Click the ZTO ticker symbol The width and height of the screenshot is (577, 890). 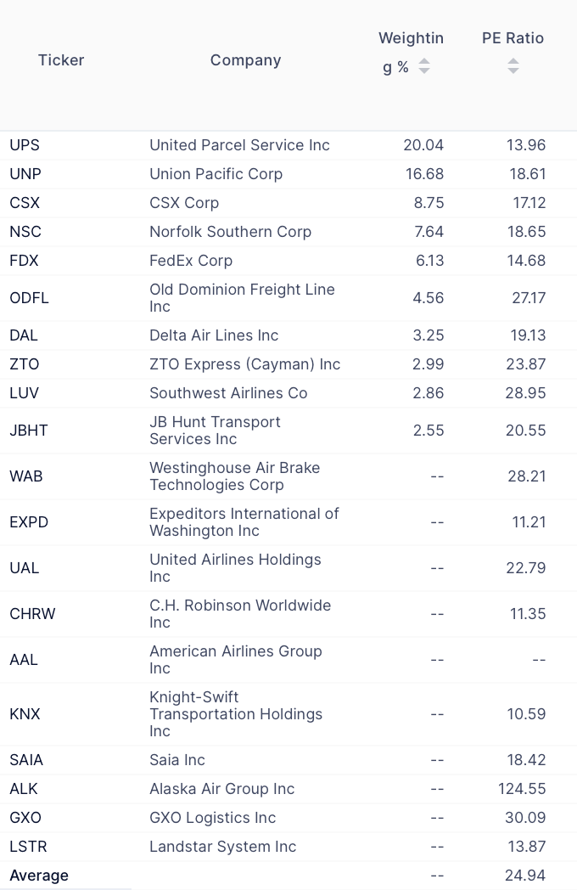tap(25, 364)
